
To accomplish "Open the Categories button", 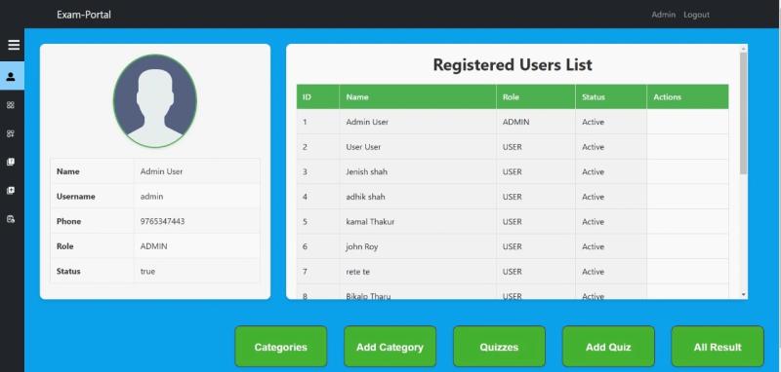I will coord(281,347).
